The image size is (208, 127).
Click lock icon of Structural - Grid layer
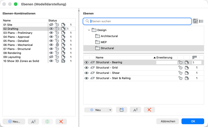[x=180, y=68]
